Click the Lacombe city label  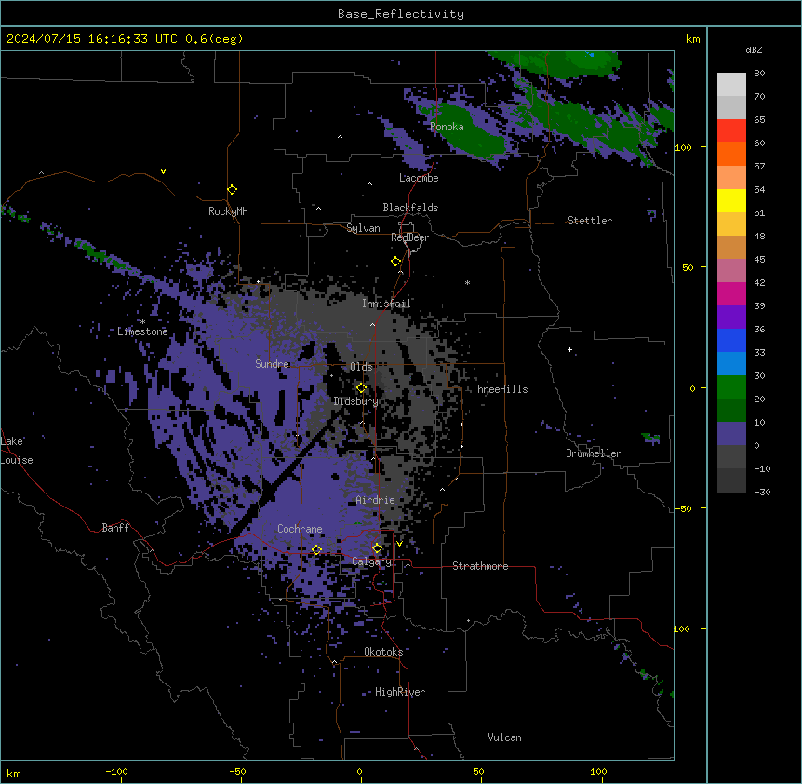(419, 178)
